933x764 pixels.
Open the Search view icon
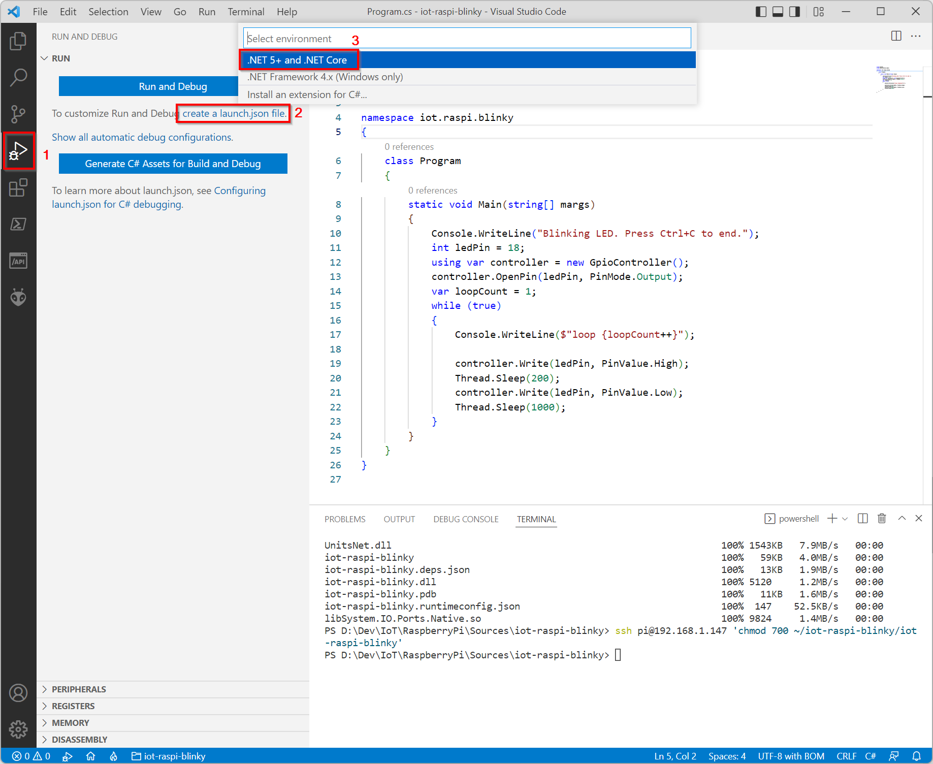[x=18, y=78]
